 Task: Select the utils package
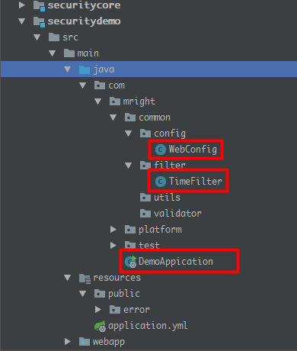click(x=160, y=198)
